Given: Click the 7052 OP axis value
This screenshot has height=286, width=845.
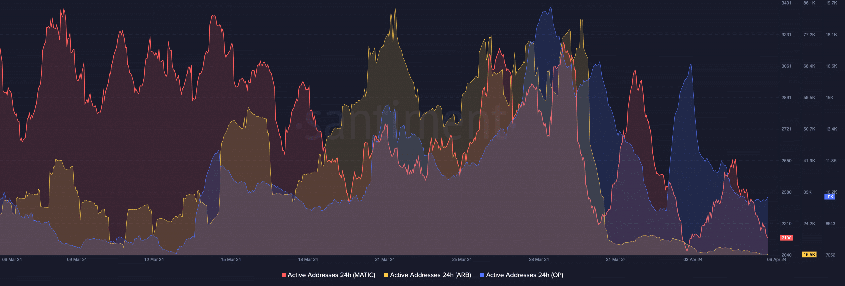Looking at the screenshot, I should pyautogui.click(x=830, y=255).
